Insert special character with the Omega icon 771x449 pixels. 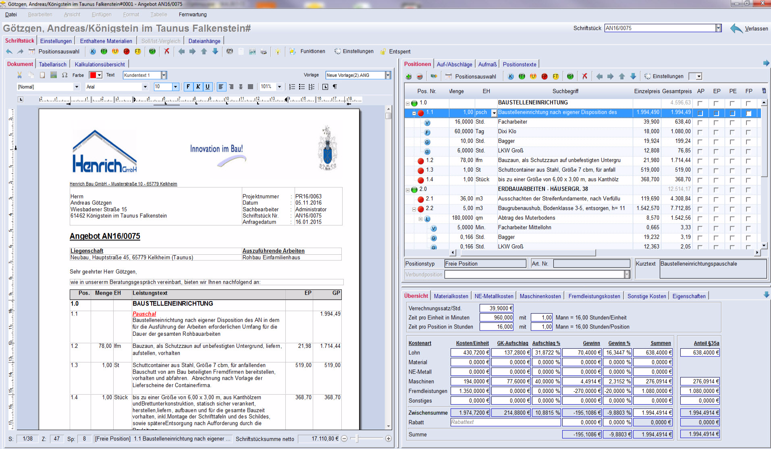[64, 75]
